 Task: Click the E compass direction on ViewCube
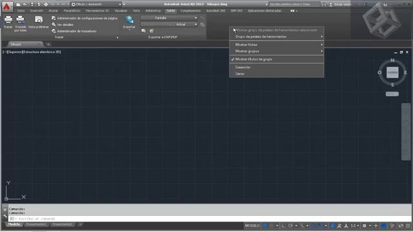point(405,73)
